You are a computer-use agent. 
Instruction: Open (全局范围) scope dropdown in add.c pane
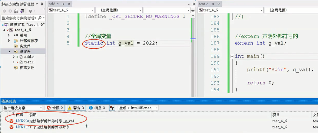(x=119, y=10)
